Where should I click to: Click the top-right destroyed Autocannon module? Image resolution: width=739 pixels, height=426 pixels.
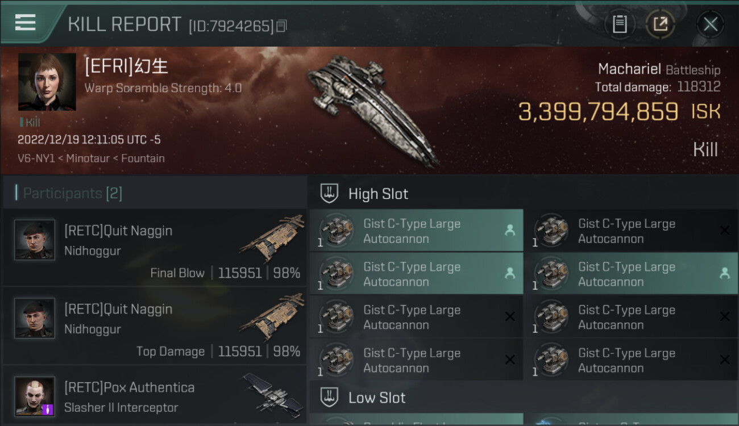[x=631, y=231]
